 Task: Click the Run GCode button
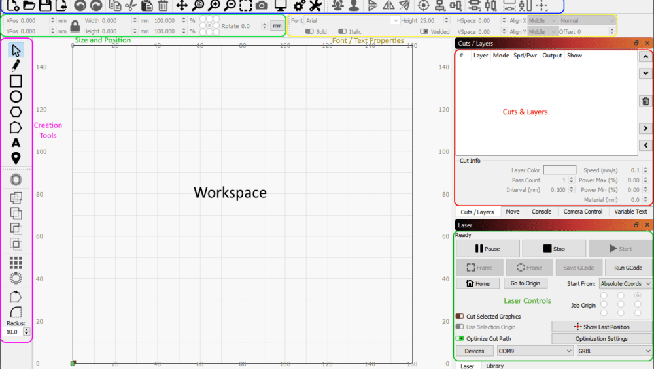628,268
